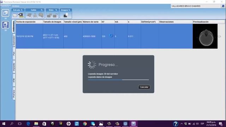Click the patient name field VALLADARES BRAVO DAMARIS
Viewport: 226px width, 127px height.
[196, 6]
